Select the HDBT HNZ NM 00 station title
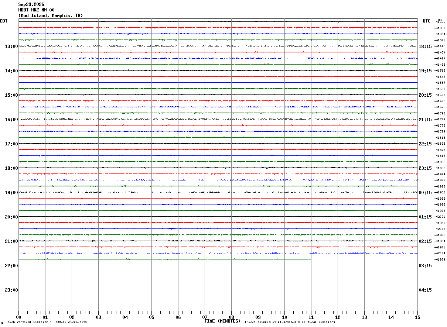Viewport: 447px width, 327px height. pos(36,10)
